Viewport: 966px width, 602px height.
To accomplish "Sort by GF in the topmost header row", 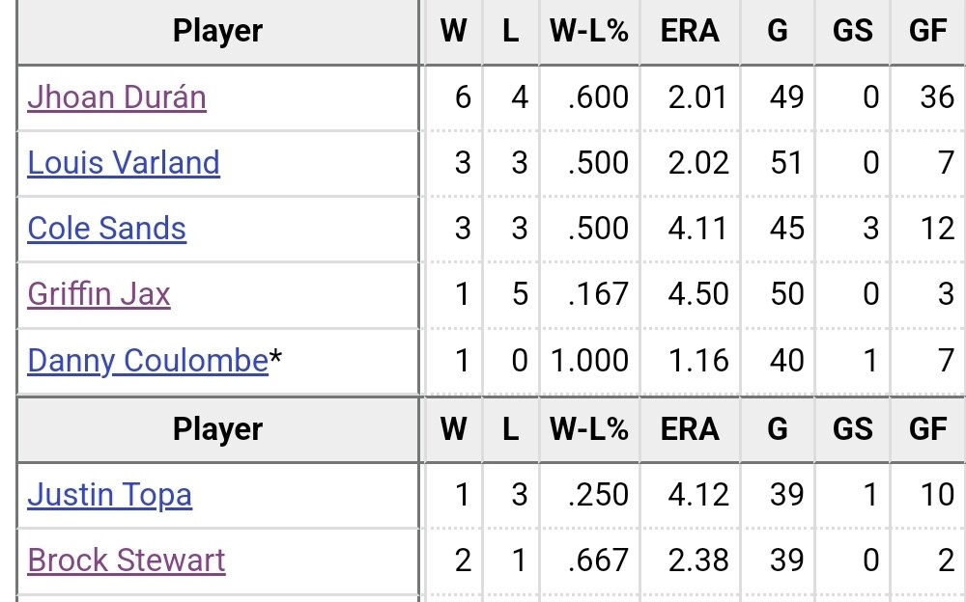I will (x=927, y=31).
